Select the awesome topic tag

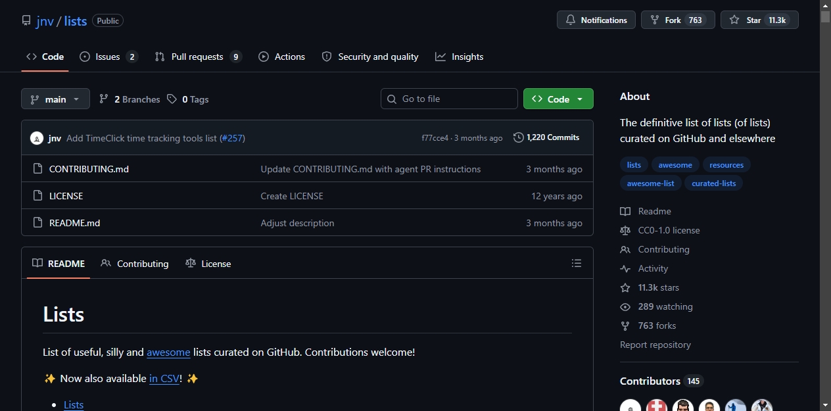click(x=675, y=165)
